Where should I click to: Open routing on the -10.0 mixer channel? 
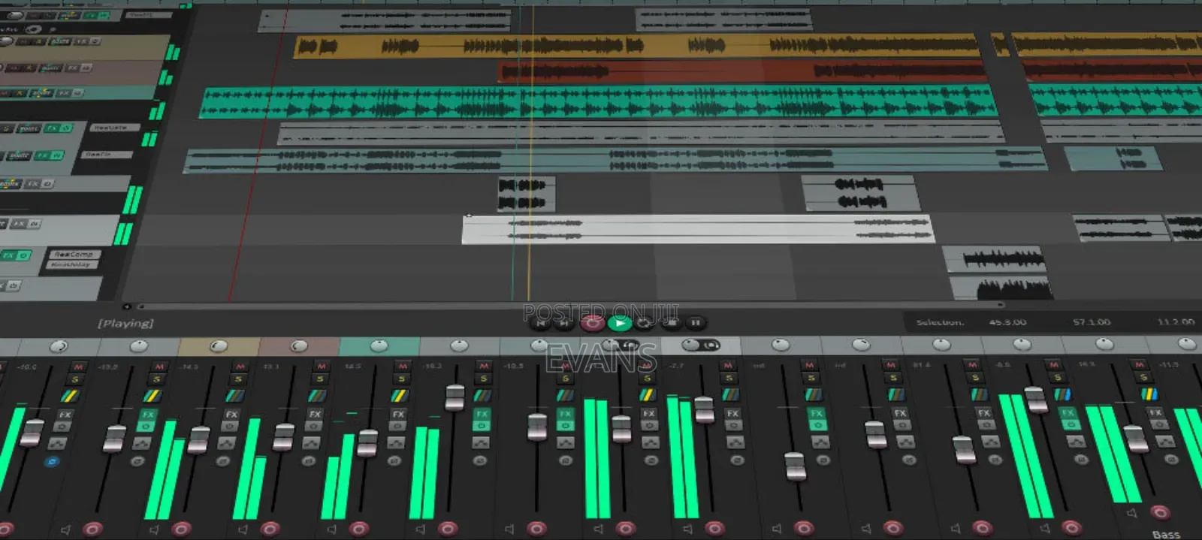click(71, 396)
